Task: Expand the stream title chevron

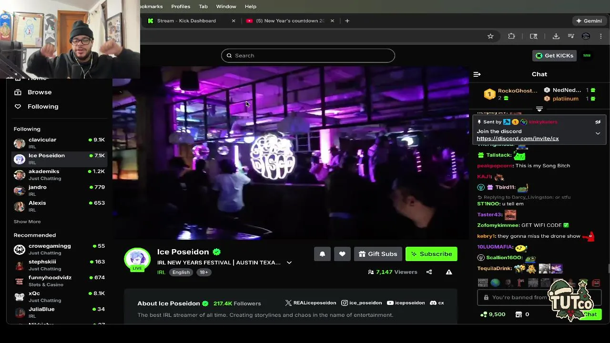Action: point(289,262)
